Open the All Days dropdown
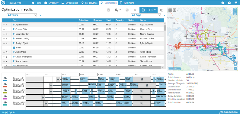This screenshot has width=240, height=114. (146, 15)
